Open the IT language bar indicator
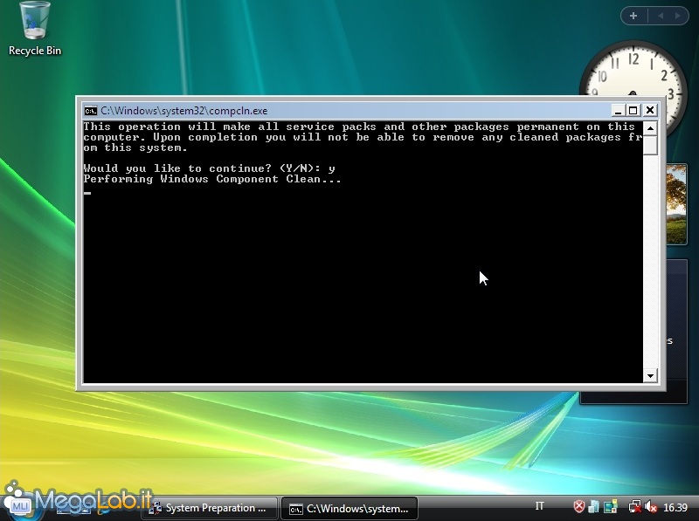Image resolution: width=699 pixels, height=521 pixels. point(539,506)
